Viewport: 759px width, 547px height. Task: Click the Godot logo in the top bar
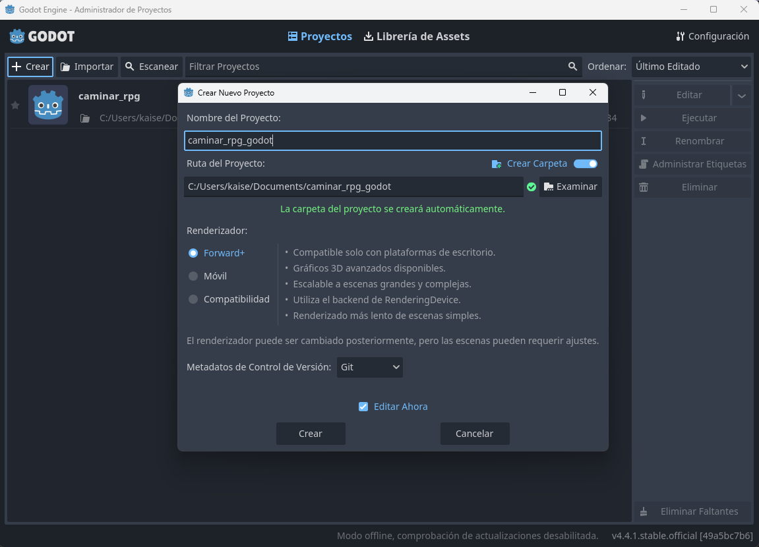(x=16, y=36)
